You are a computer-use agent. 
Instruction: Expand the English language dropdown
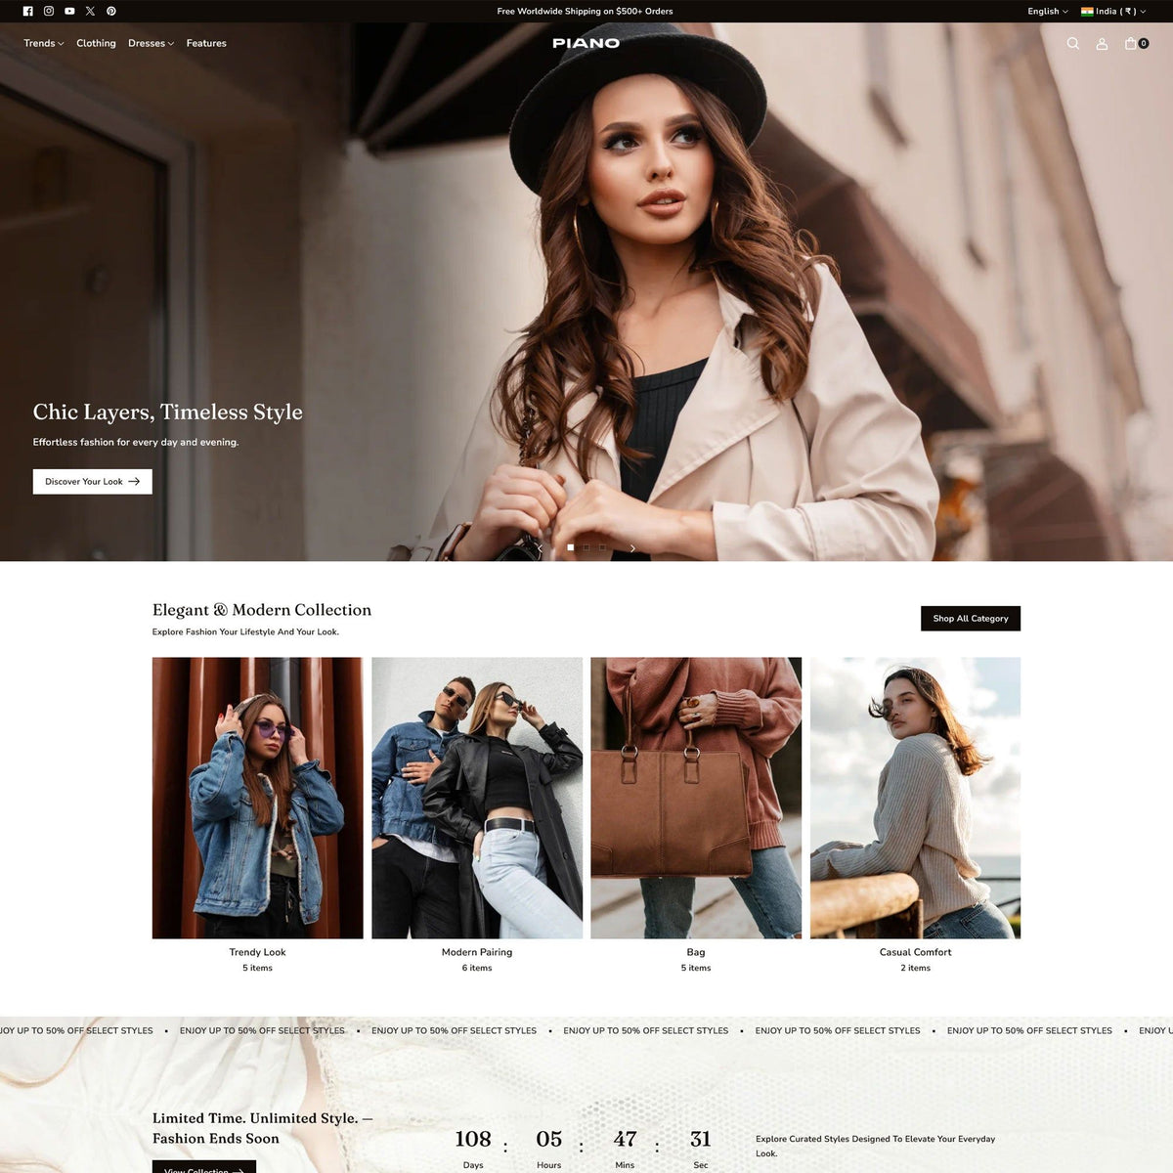1048,12
